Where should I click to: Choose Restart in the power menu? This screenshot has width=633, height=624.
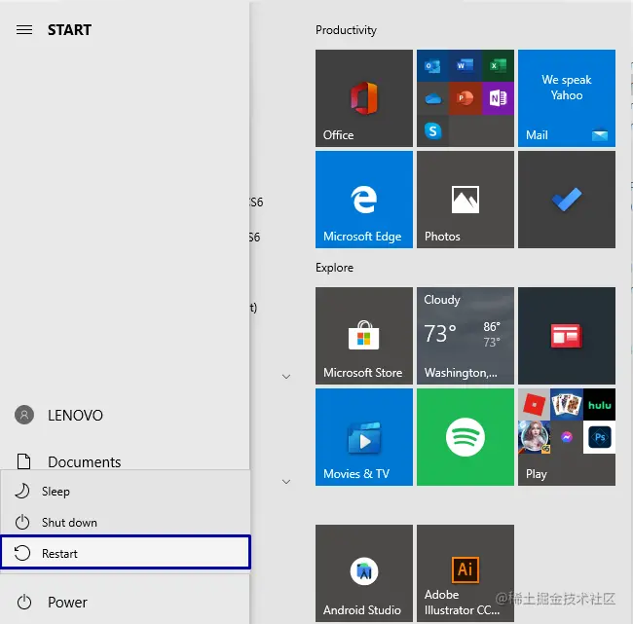click(126, 553)
